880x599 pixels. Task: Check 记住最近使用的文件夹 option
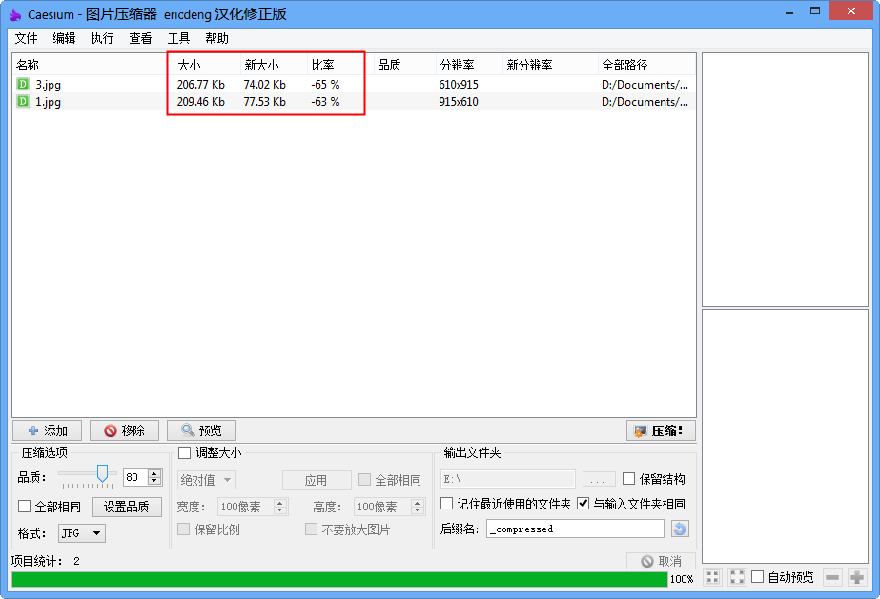point(447,503)
